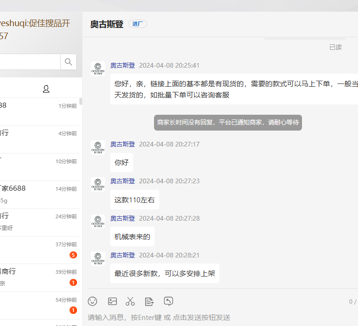Select the 家6688 conversation

(40, 194)
